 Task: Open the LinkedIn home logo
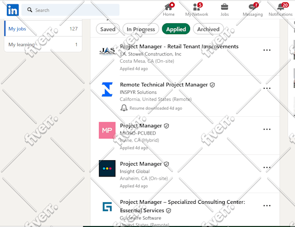[12, 10]
